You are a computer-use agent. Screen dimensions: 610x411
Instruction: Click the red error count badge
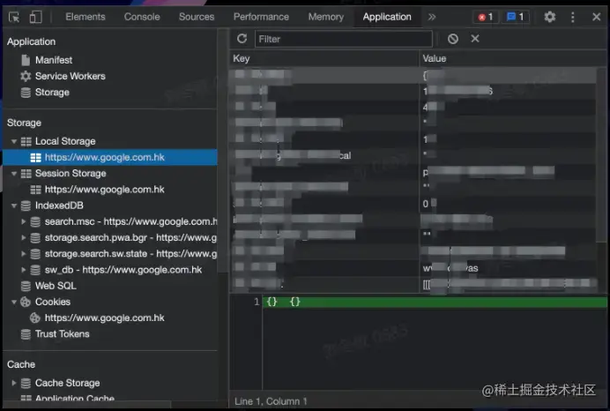pyautogui.click(x=485, y=17)
